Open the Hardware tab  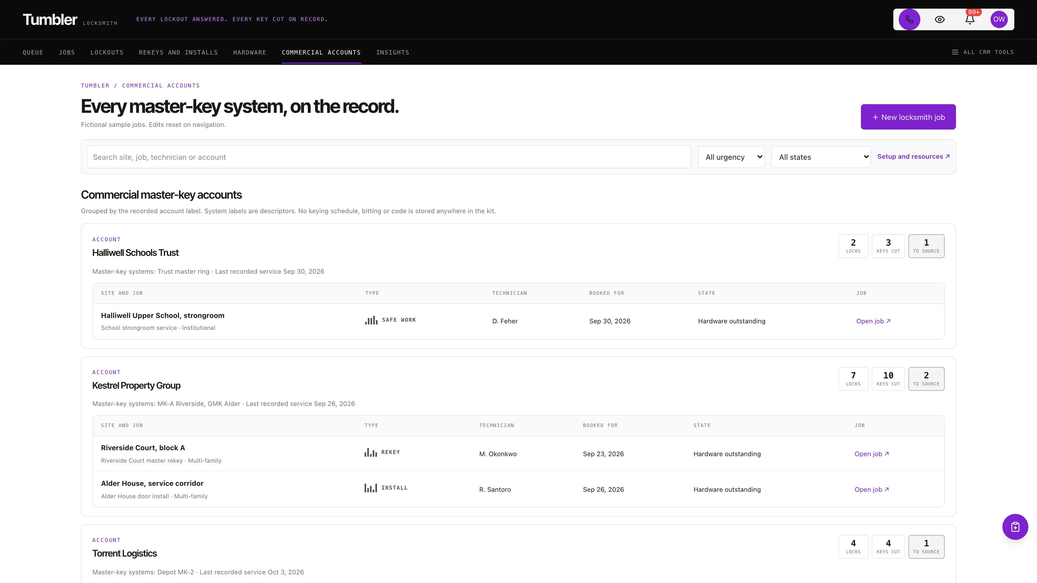250,53
